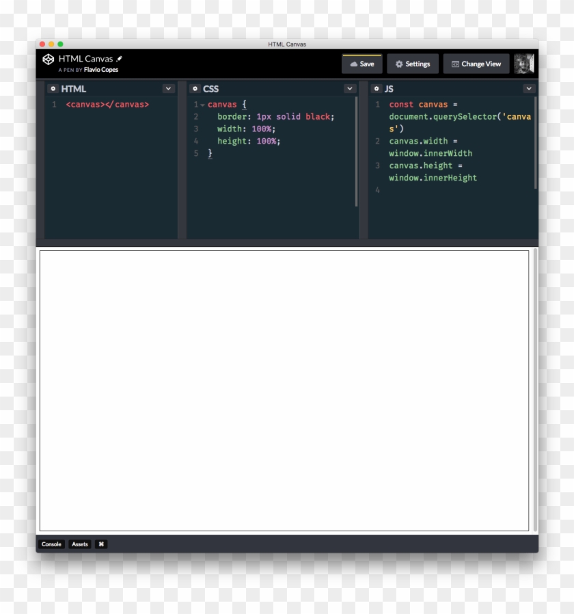Screen dimensions: 574x614
Task: Open the Change View menu
Action: 476,64
